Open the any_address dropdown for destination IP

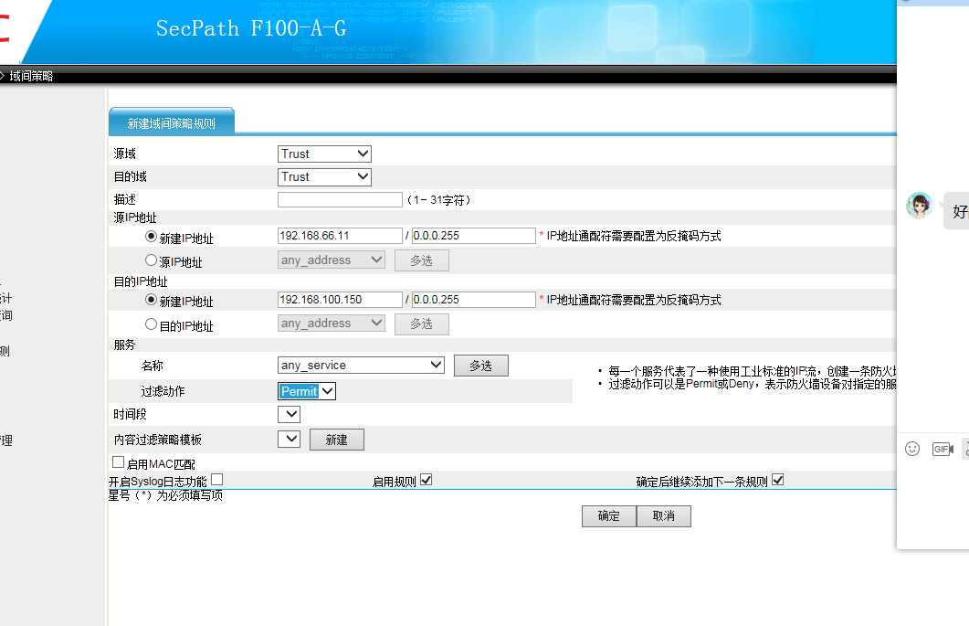(332, 323)
